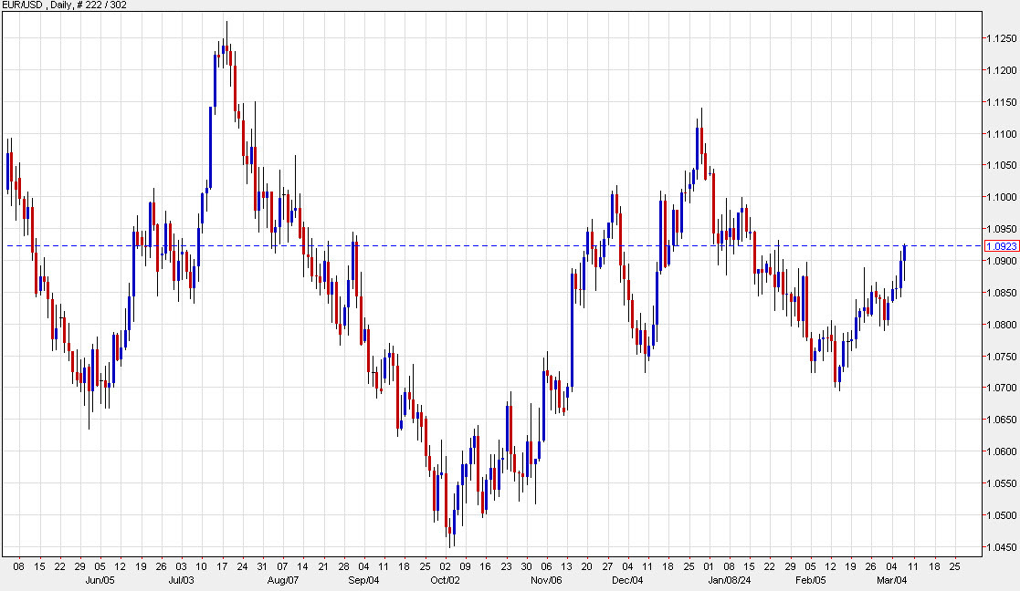Viewport: 1020px width, 591px height.
Task: Click the Mar/04 date axis label
Action: pos(891,578)
